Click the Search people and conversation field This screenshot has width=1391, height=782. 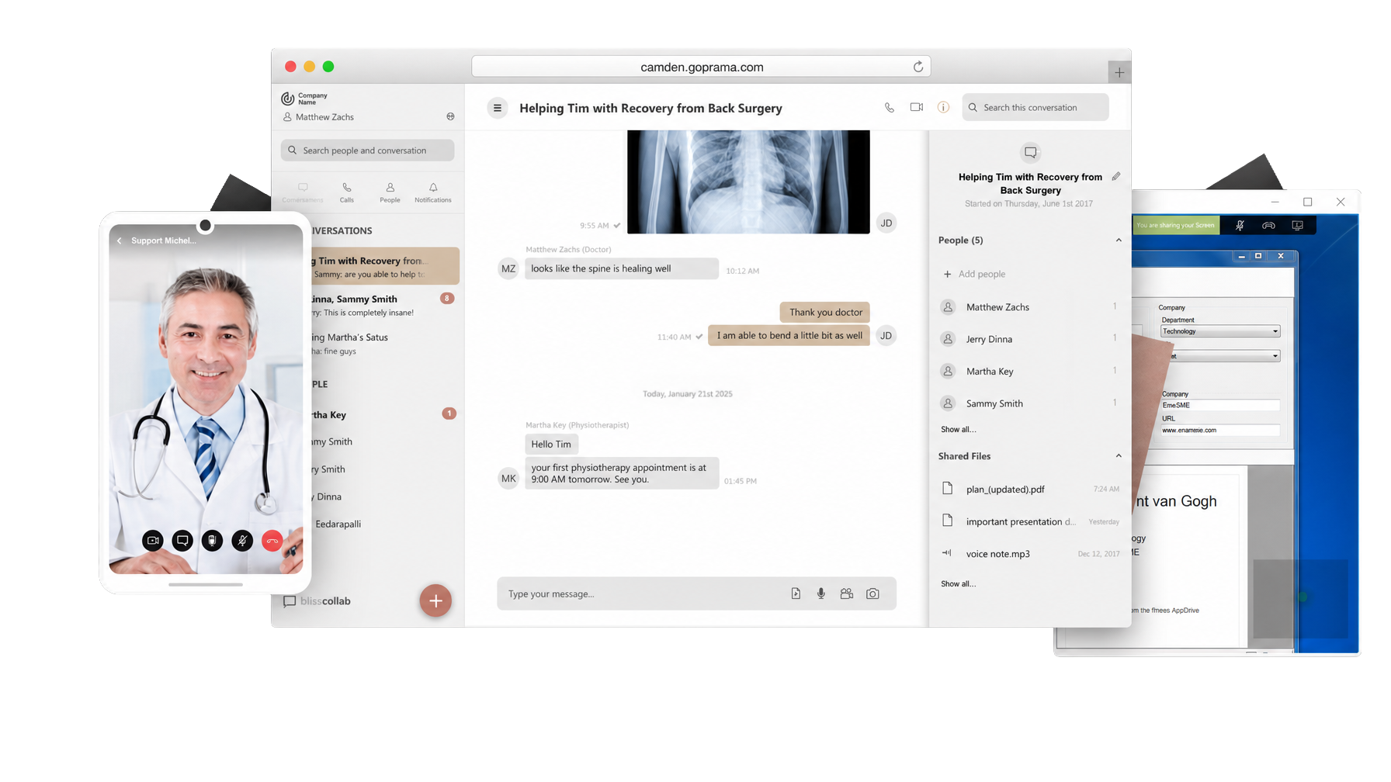click(367, 151)
